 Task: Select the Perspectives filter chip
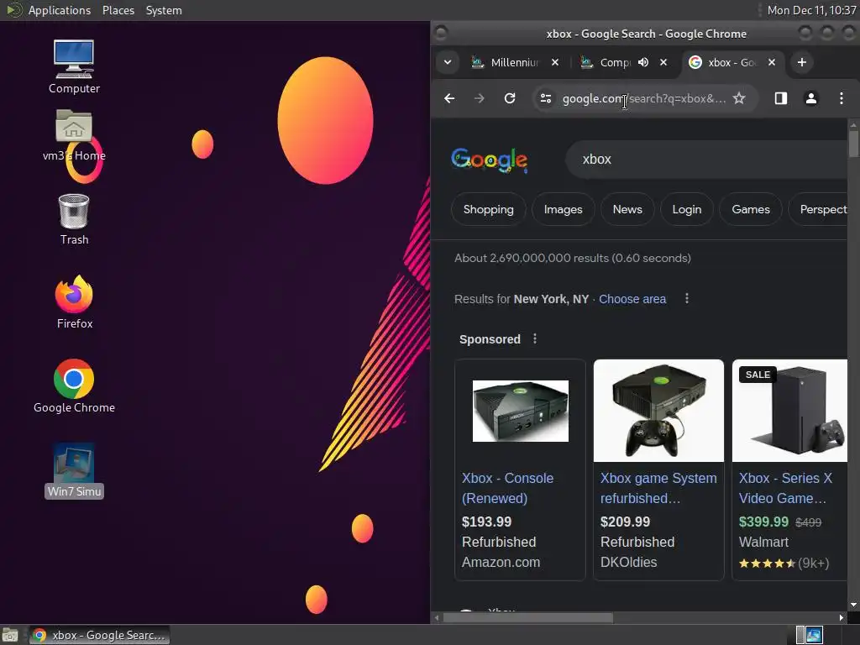818,209
